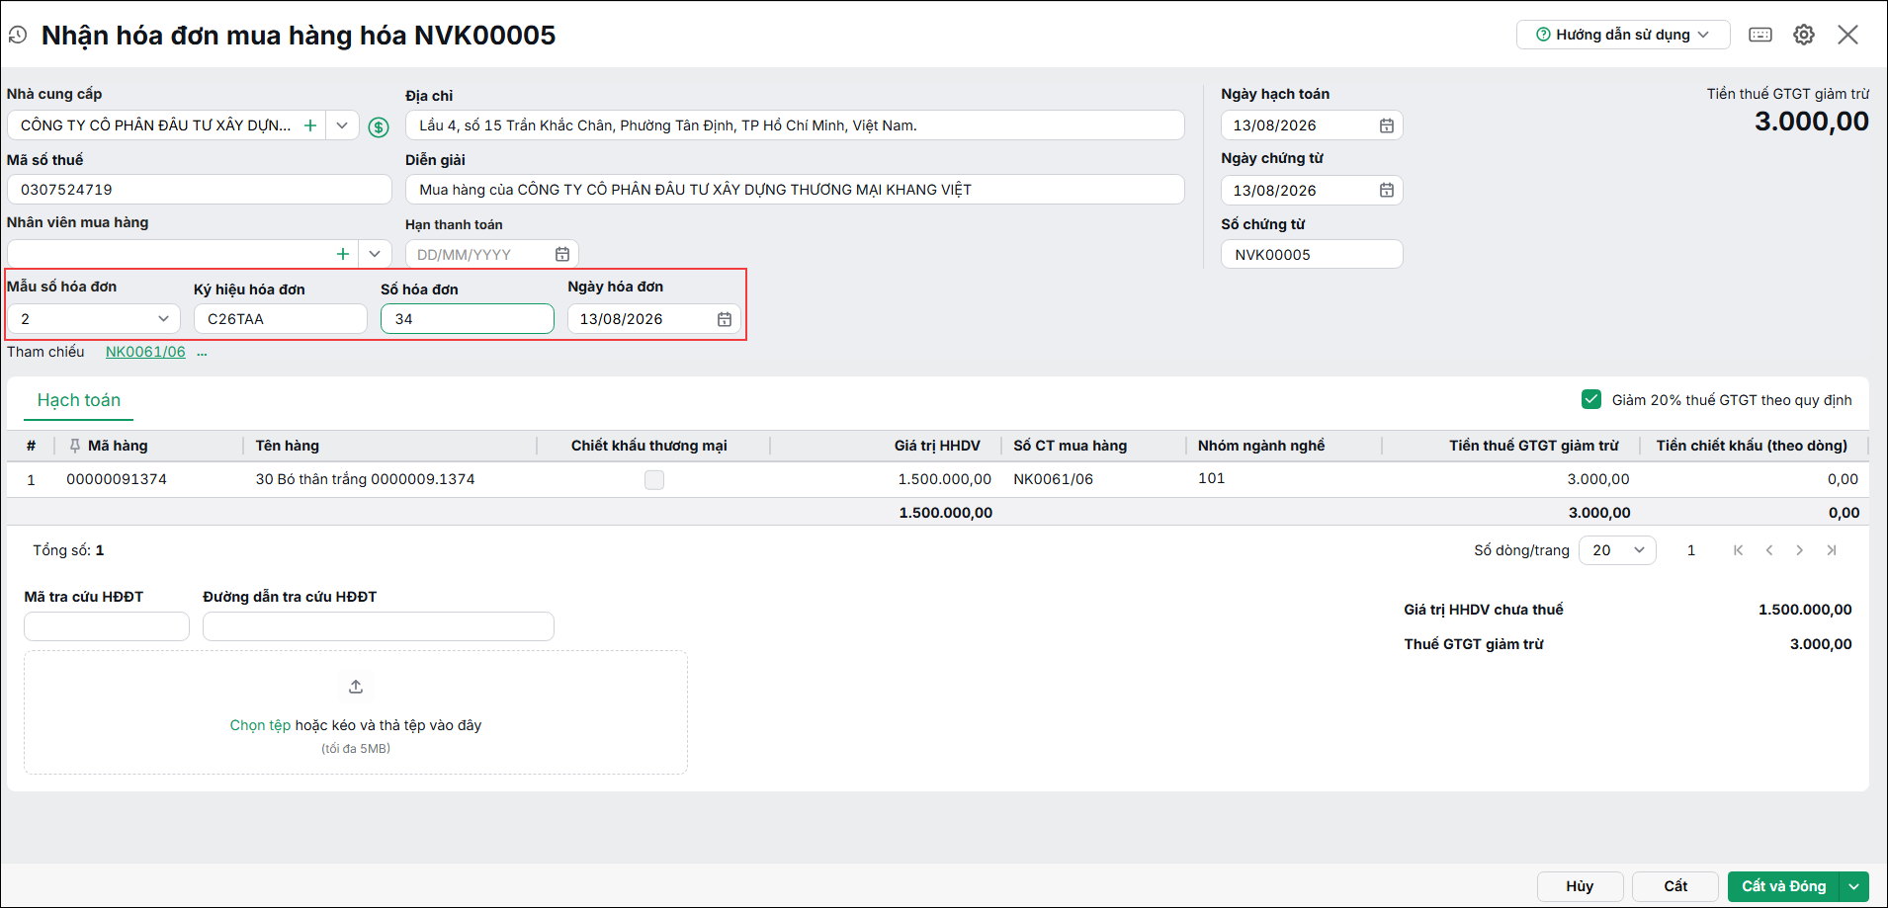Click the Giá trị HHDV column header
The image size is (1888, 908).
(937, 446)
